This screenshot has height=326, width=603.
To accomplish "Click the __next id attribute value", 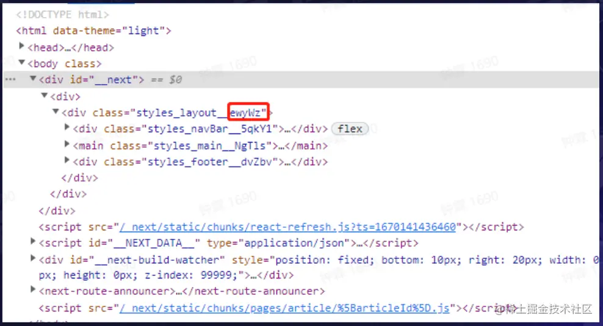I will (x=113, y=80).
